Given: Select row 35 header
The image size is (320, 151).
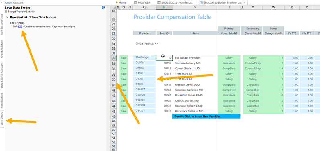Looking at the screenshot, I should 114,58.
